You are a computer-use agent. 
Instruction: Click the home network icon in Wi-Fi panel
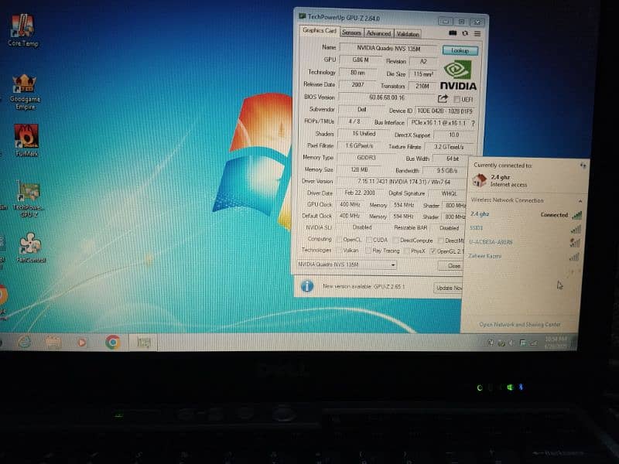pos(479,180)
